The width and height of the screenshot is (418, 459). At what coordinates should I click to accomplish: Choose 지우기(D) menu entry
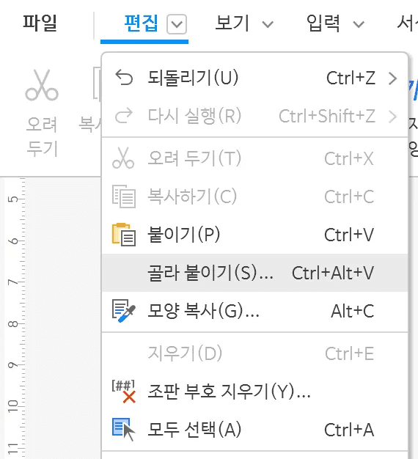[x=254, y=353]
